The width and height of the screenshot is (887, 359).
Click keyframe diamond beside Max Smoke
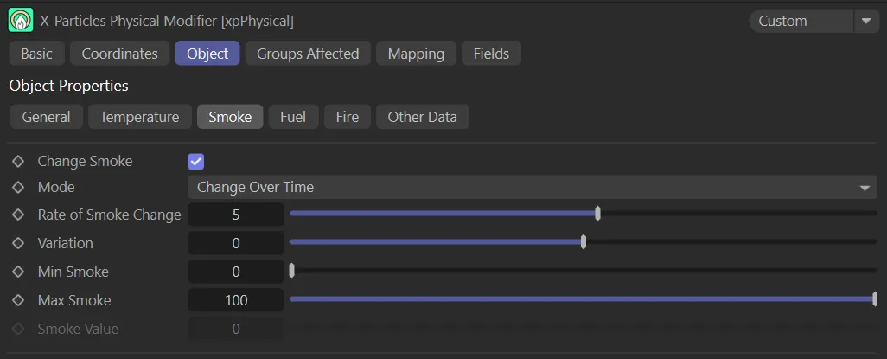pos(17,300)
